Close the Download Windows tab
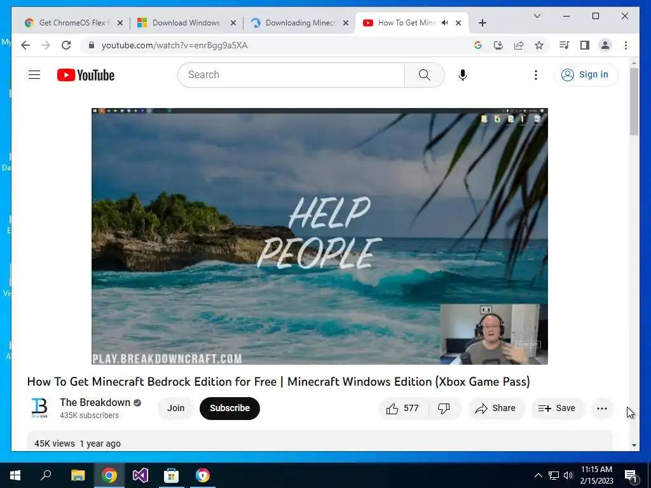This screenshot has width=651, height=488. click(233, 23)
